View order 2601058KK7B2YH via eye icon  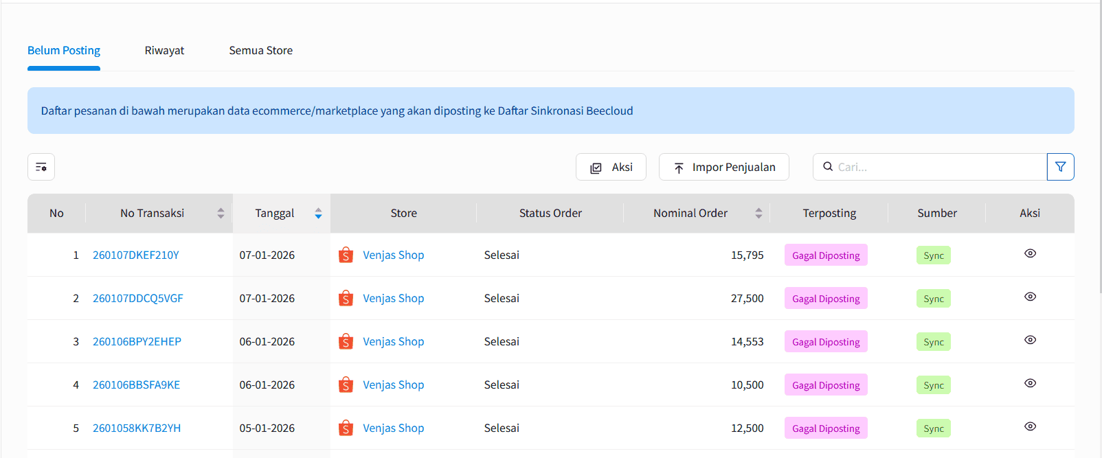[x=1030, y=426]
